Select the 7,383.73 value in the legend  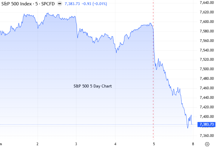point(72,4)
